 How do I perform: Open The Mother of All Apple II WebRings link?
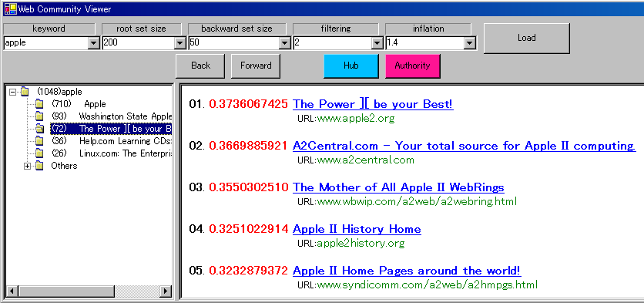(398, 187)
